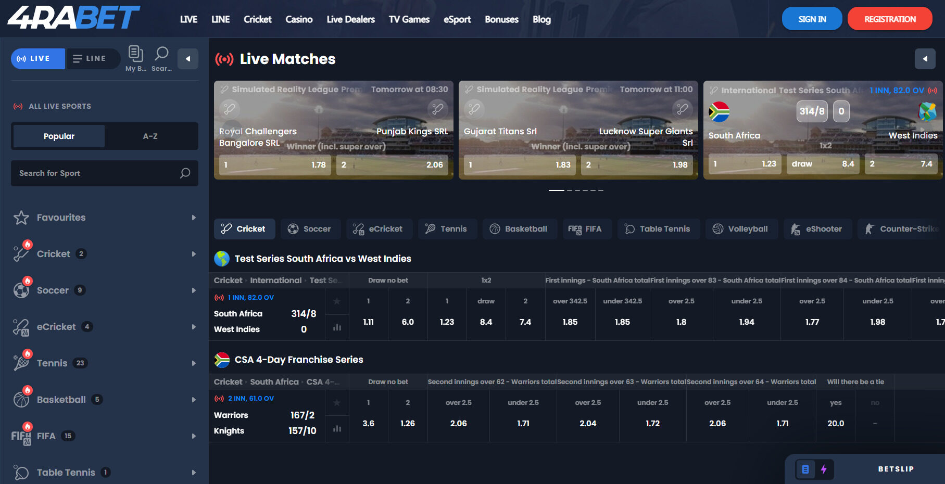Click the eCricket icon in sidebar
Image resolution: width=945 pixels, height=484 pixels.
21,327
